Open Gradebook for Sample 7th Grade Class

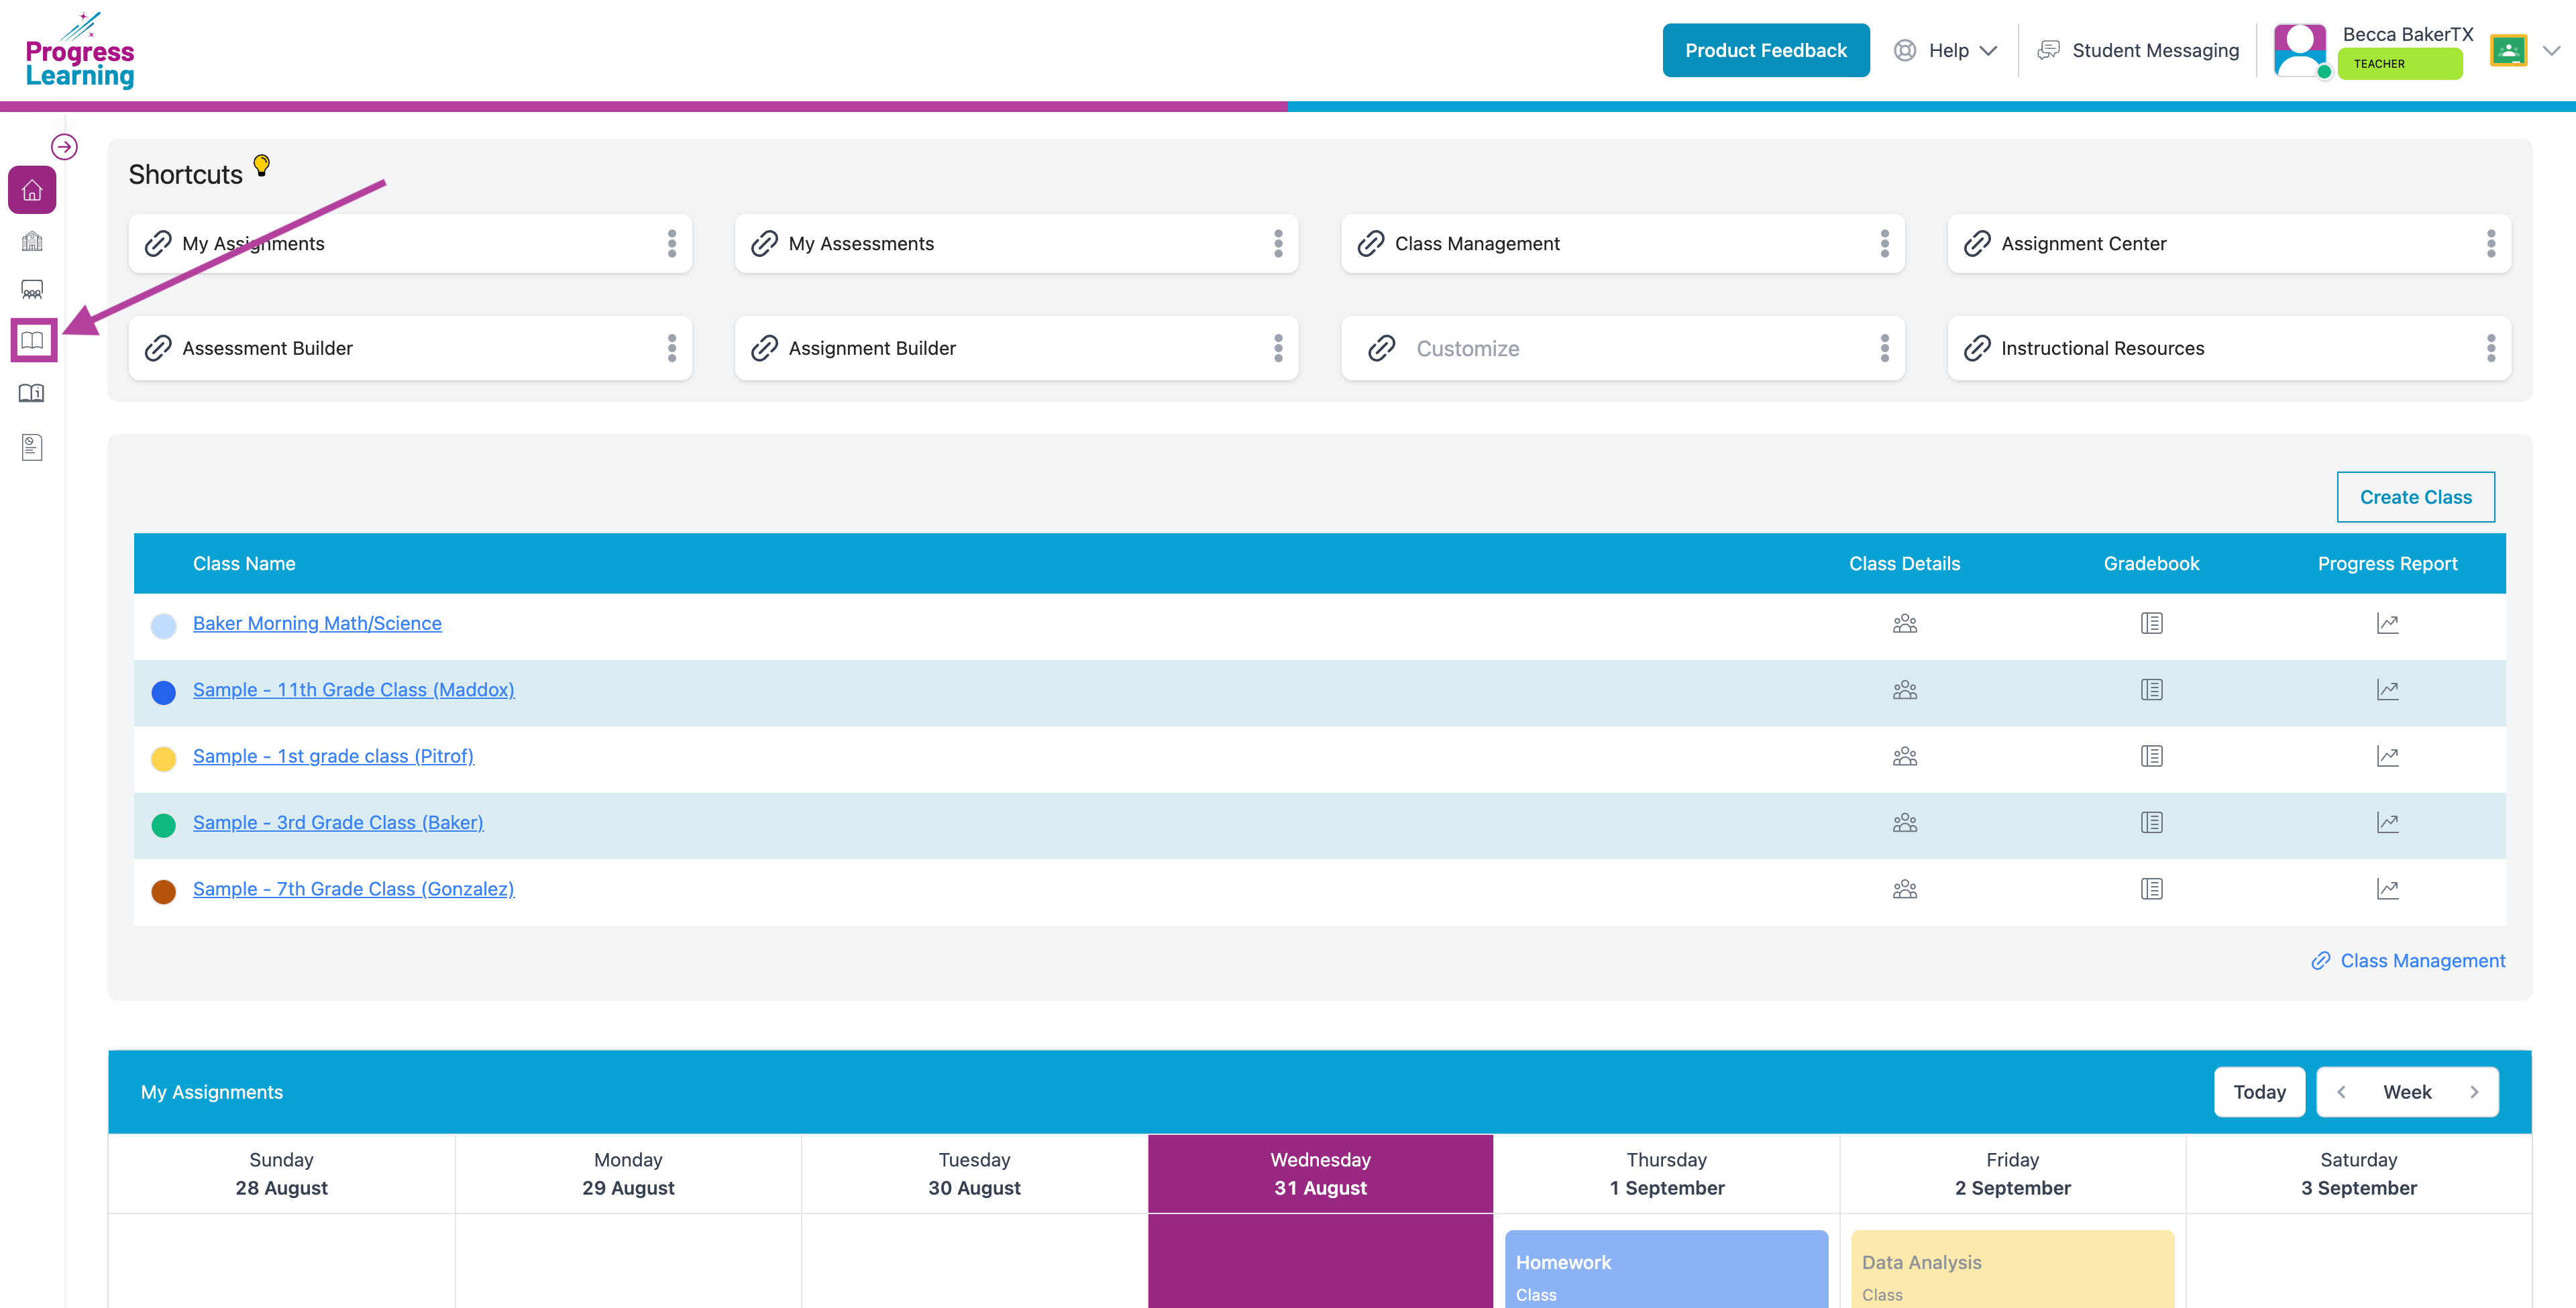[2152, 889]
